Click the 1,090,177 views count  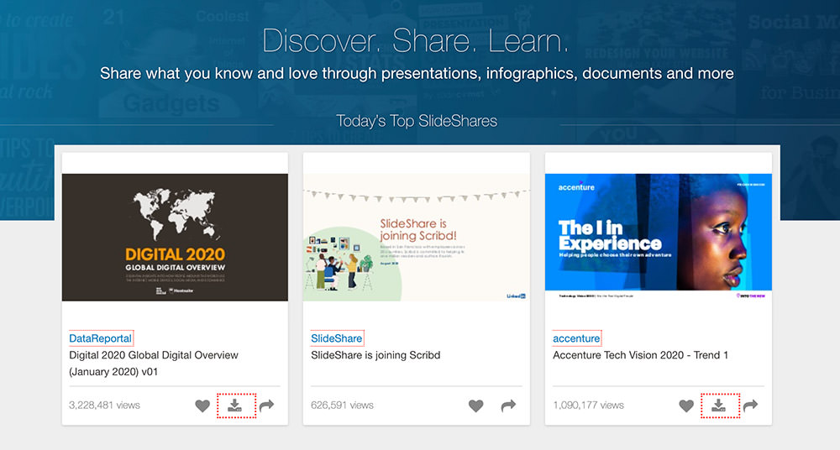point(588,406)
